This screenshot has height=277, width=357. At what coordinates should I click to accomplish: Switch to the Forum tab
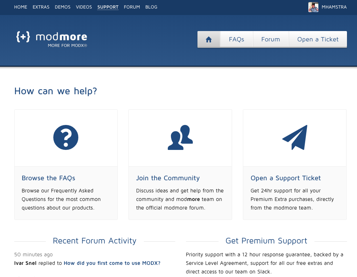point(271,39)
